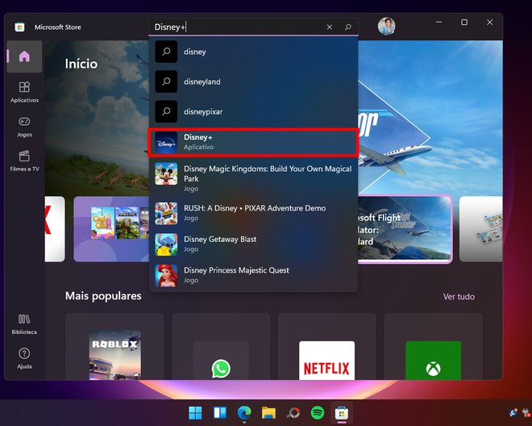Click the circular arrows taskbar app icon
The image size is (532, 426).
(293, 413)
